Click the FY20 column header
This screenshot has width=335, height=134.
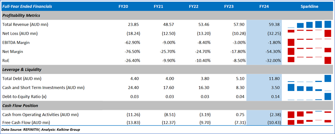point(123,7)
